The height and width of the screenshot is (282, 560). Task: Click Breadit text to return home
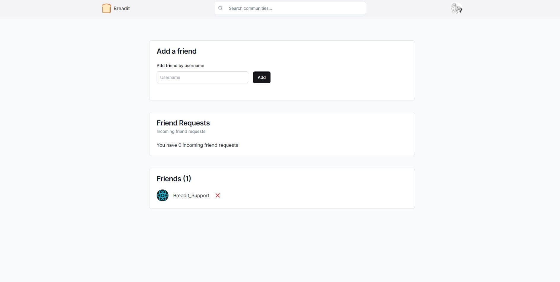pyautogui.click(x=122, y=8)
